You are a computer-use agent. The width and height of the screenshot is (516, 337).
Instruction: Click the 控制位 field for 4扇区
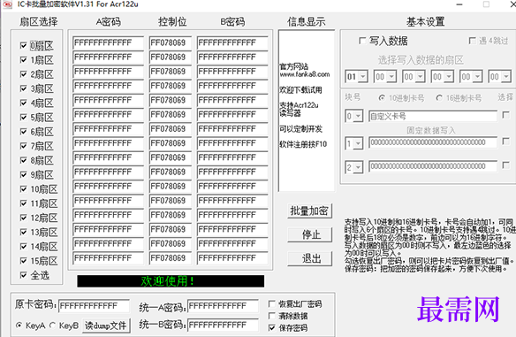pos(171,100)
